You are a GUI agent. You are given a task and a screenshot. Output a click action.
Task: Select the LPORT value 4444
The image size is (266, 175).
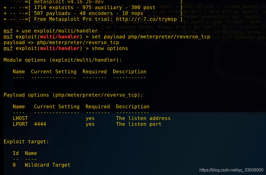(x=40, y=124)
